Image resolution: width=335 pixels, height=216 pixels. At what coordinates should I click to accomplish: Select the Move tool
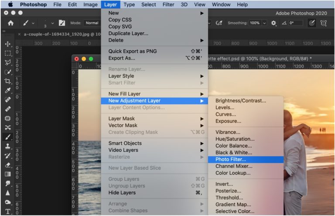pyautogui.click(x=8, y=44)
